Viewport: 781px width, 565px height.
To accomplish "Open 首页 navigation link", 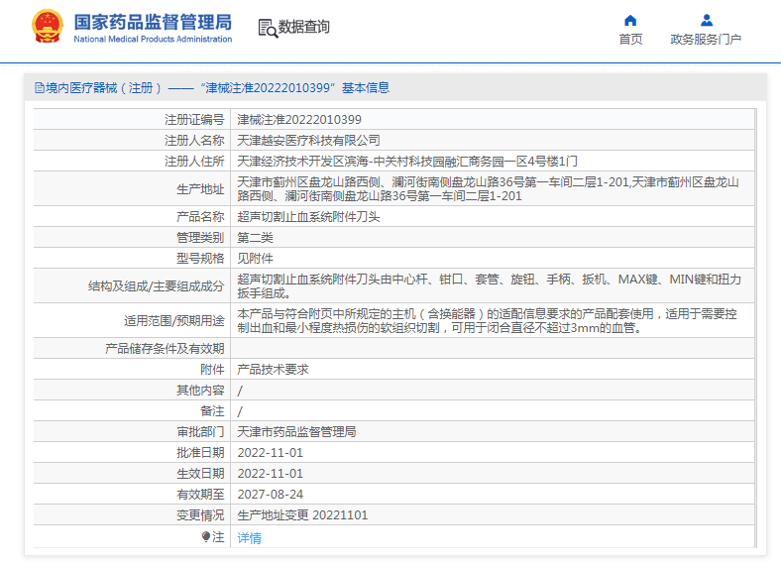I will 630,39.
